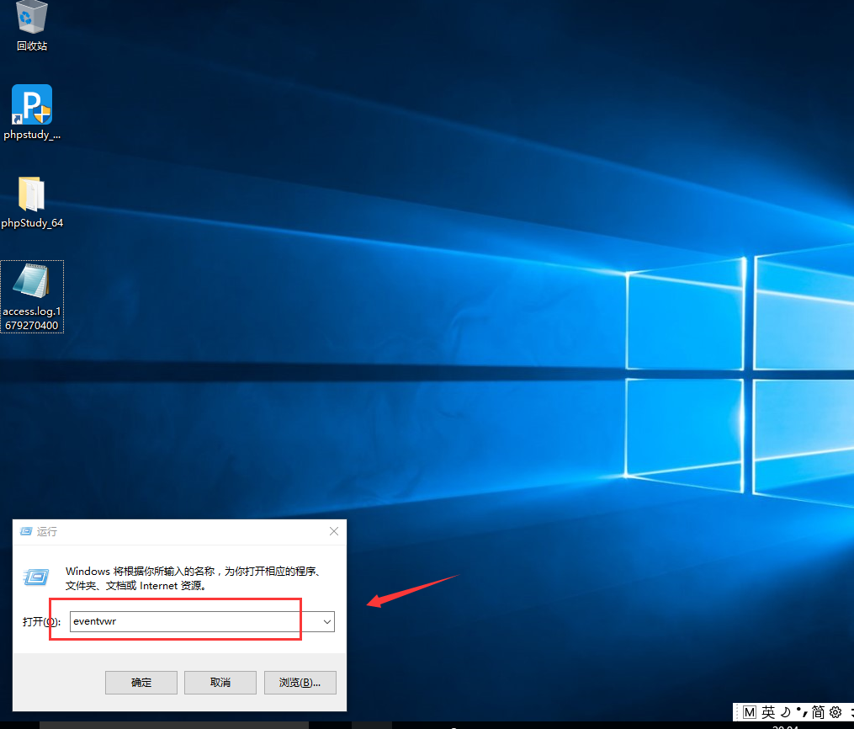Viewport: 854px width, 729px height.
Task: Click the IME 'M' logo icon
Action: [x=749, y=712]
